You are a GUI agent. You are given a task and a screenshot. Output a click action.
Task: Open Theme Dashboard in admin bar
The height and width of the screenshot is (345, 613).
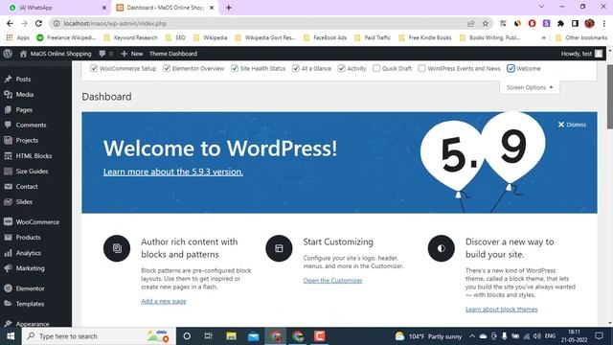point(173,54)
